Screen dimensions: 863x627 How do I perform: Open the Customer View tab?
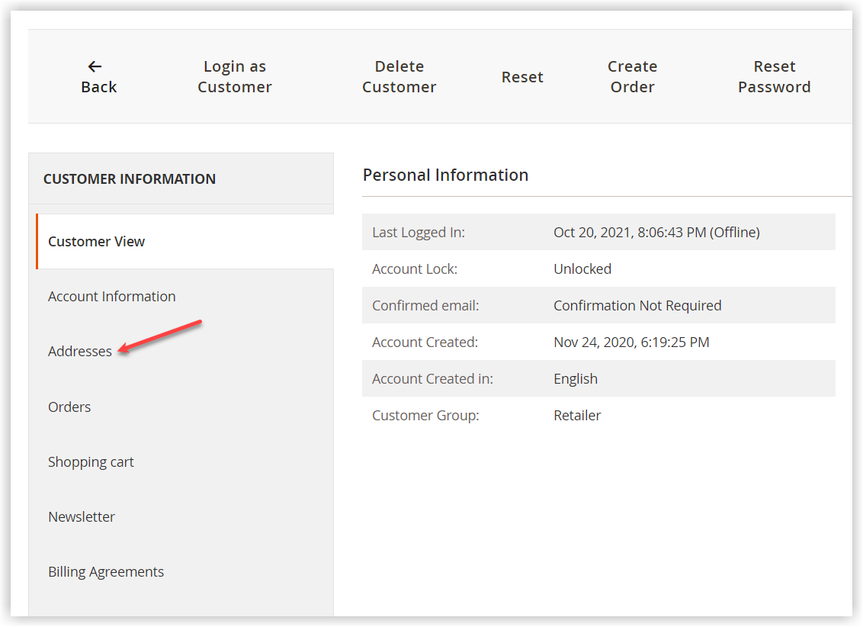tap(96, 241)
